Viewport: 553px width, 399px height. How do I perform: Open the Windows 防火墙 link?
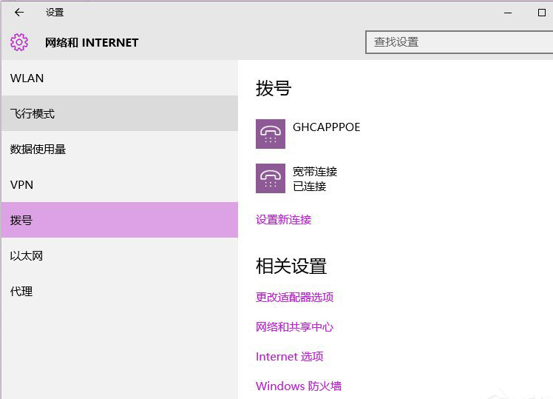pyautogui.click(x=299, y=386)
